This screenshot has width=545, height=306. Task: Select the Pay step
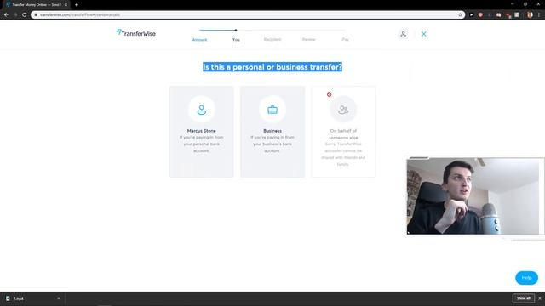[345, 40]
